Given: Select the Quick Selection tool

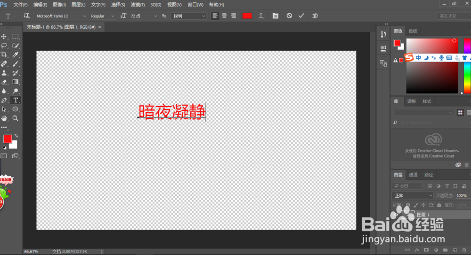Looking at the screenshot, I should coord(16,46).
